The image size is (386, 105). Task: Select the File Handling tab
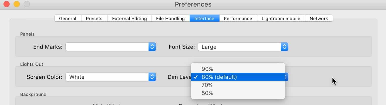pyautogui.click(x=171, y=18)
